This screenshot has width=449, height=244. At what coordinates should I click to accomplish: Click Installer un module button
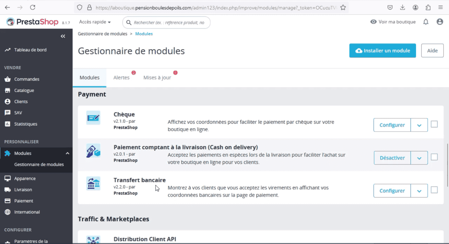pyautogui.click(x=383, y=51)
